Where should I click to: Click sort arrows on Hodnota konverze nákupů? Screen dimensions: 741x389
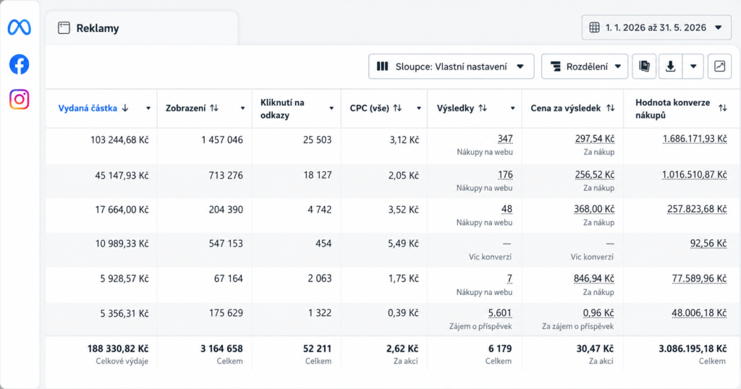[x=723, y=108]
